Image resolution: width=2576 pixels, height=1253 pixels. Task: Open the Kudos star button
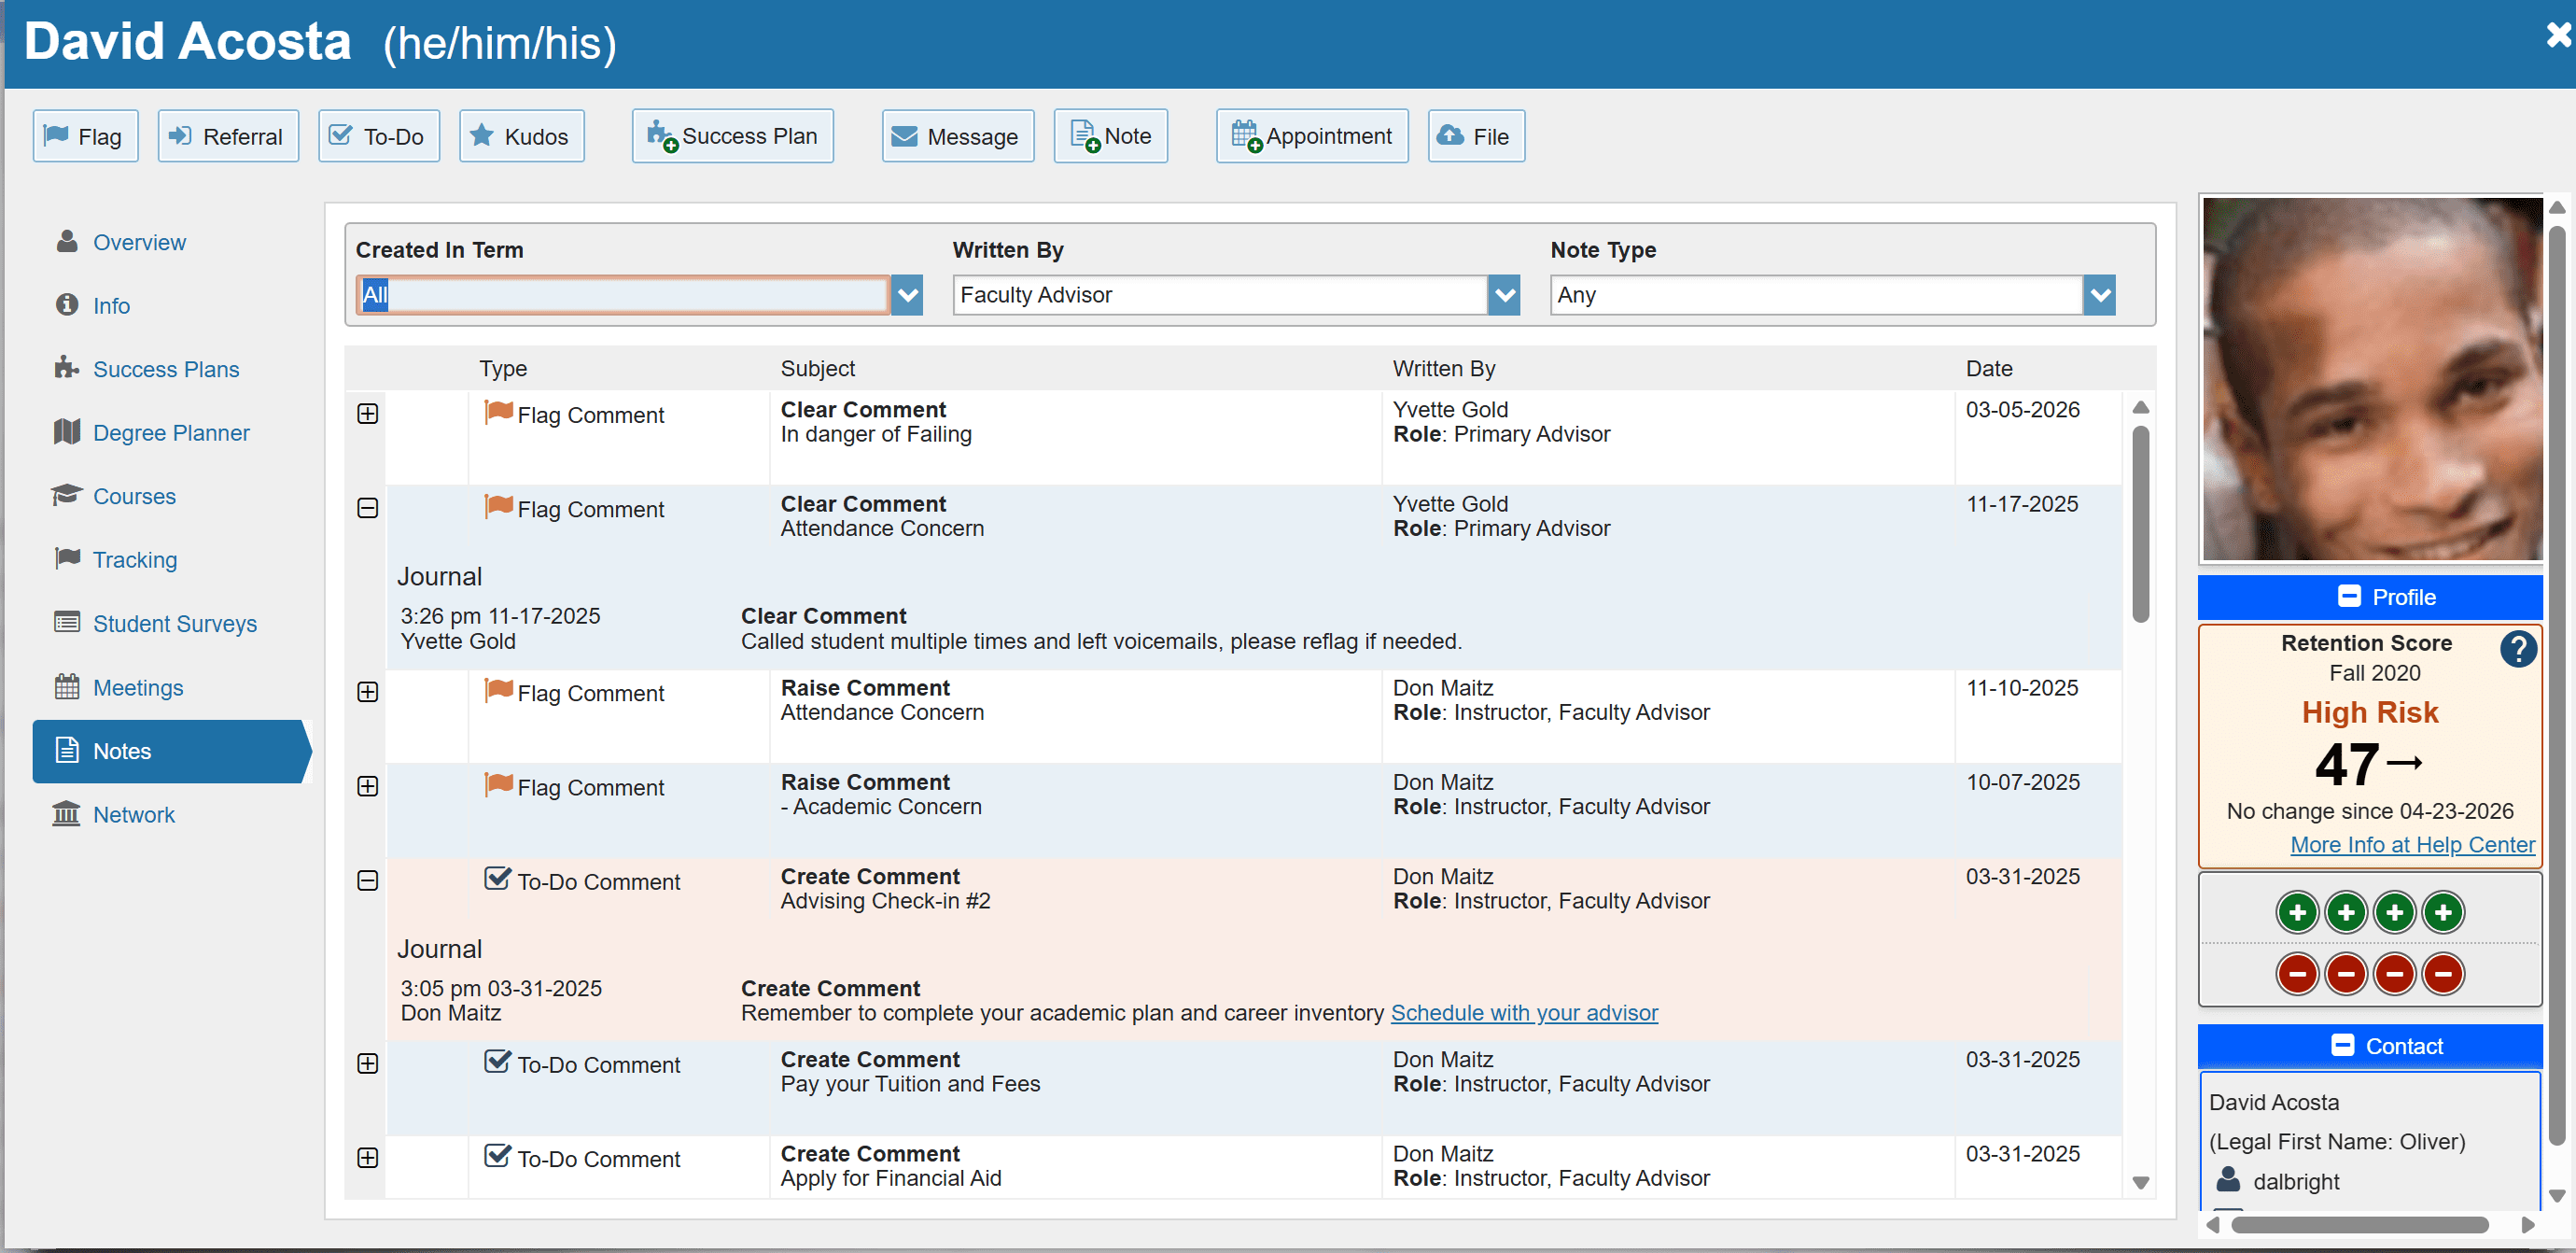click(x=520, y=136)
